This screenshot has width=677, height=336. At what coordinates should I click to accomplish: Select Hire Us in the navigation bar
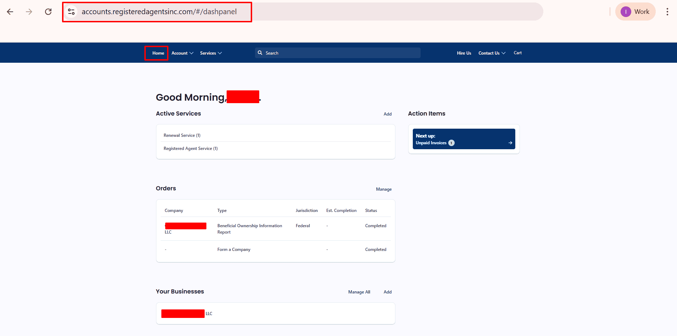coord(464,53)
